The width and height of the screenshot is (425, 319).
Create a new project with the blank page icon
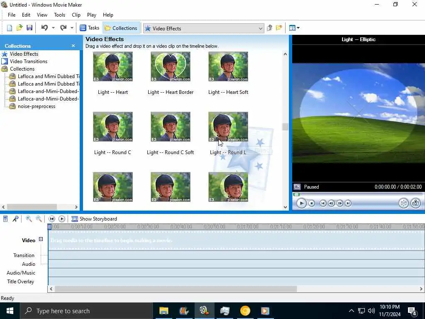(x=10, y=28)
